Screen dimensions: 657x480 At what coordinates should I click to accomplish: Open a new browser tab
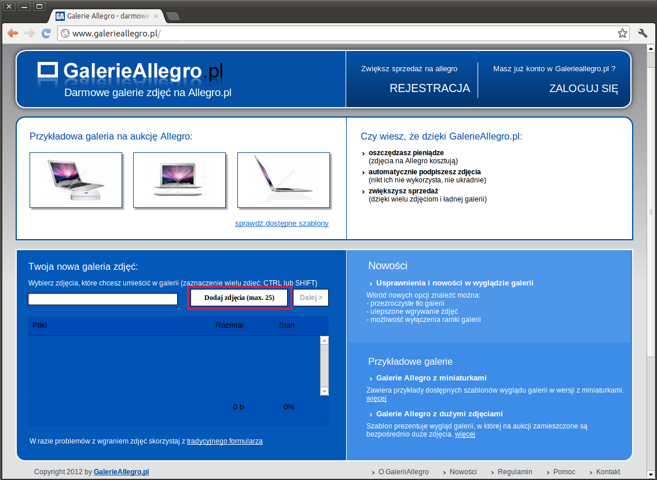click(x=173, y=16)
